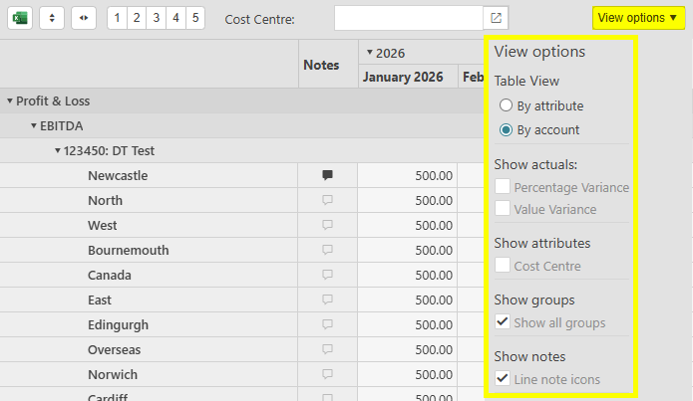Open the note icon for Newcastle
This screenshot has height=401, width=693.
point(327,175)
